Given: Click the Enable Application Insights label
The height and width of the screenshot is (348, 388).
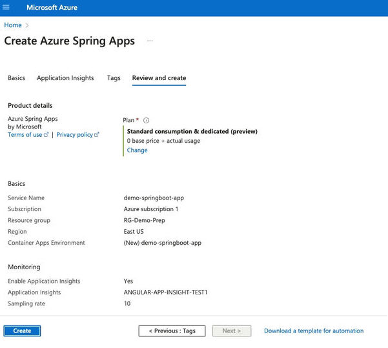Looking at the screenshot, I should tap(44, 281).
